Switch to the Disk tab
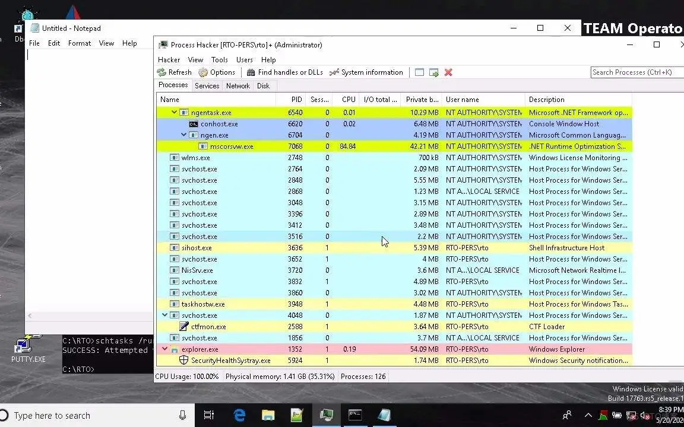Image resolution: width=684 pixels, height=427 pixels. [x=263, y=86]
